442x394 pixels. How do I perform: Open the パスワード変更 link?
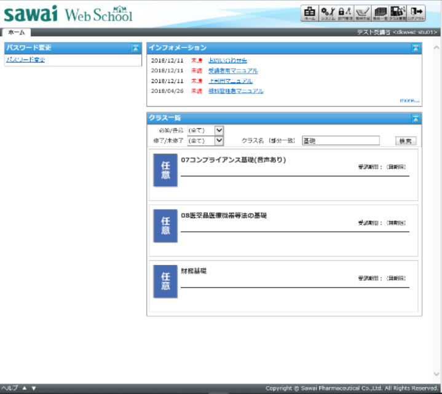click(25, 60)
